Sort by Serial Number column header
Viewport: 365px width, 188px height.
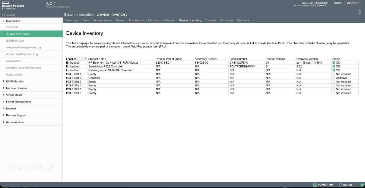238,59
